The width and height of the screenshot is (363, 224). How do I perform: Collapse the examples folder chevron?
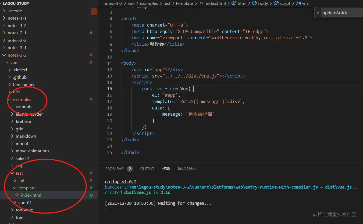click(x=9, y=100)
